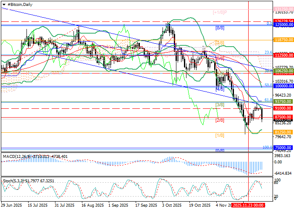294x210 pixels.
Task: Click the Stoch(5,3,3) indicator label
Action: (x=13, y=181)
